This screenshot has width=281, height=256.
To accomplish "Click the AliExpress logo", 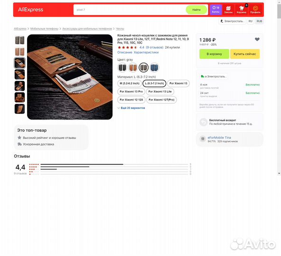I will pyautogui.click(x=30, y=9).
